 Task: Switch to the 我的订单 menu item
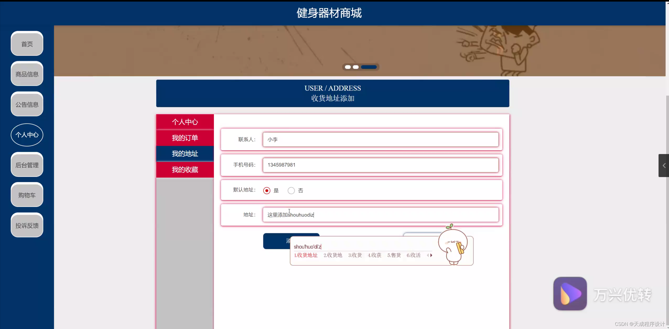(185, 138)
